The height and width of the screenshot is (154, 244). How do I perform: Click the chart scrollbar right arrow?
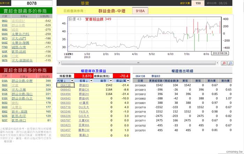click(x=218, y=63)
